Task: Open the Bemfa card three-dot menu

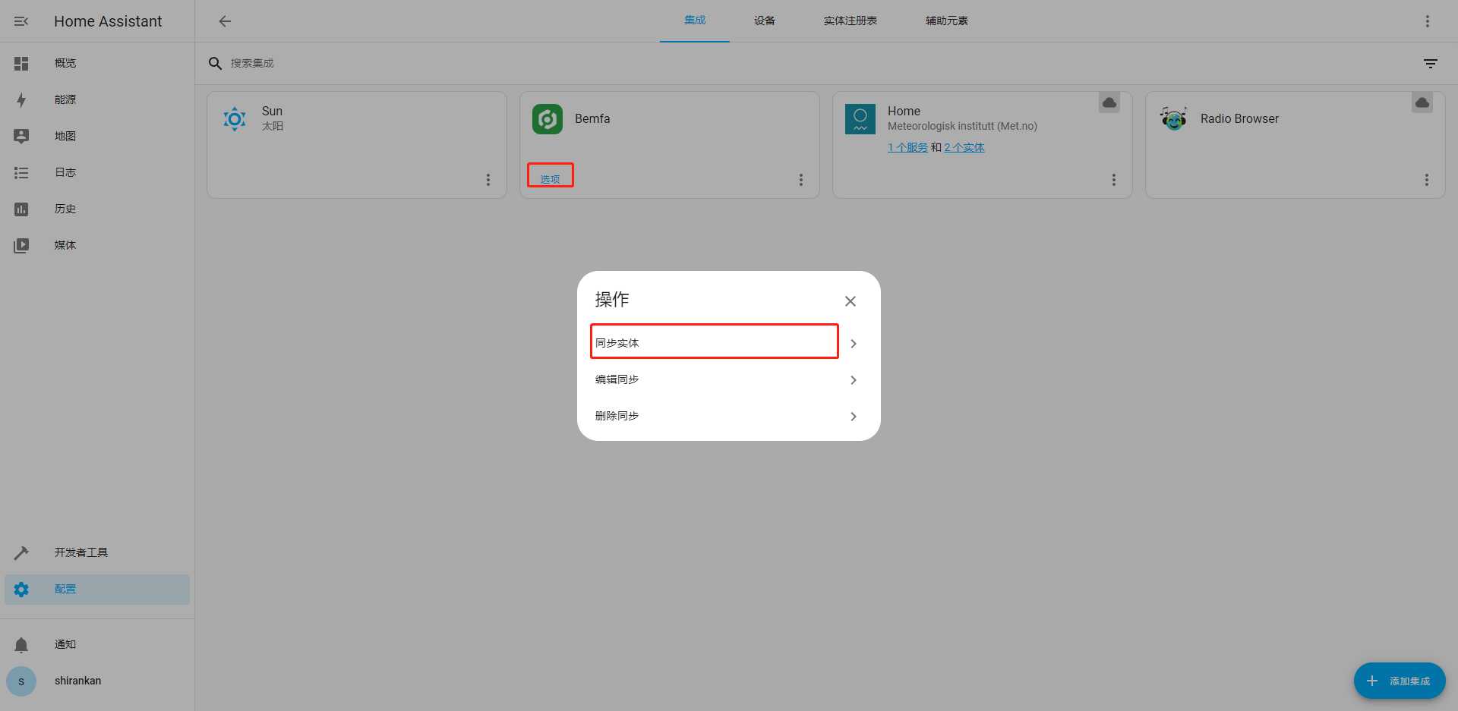Action: [801, 180]
